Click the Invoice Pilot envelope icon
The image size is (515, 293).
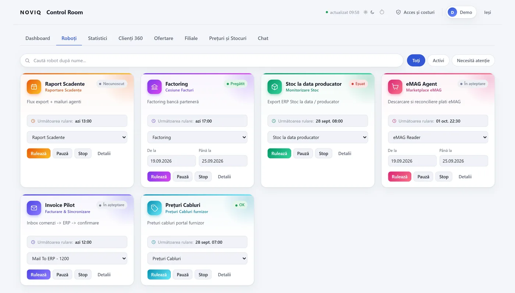(x=34, y=208)
